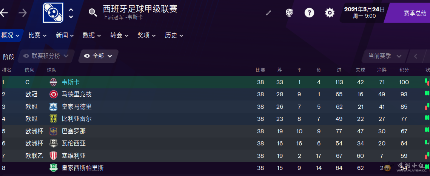Screen dimensions: 430x176
Task: Open the league football badge icon
Action: (x=53, y=12)
